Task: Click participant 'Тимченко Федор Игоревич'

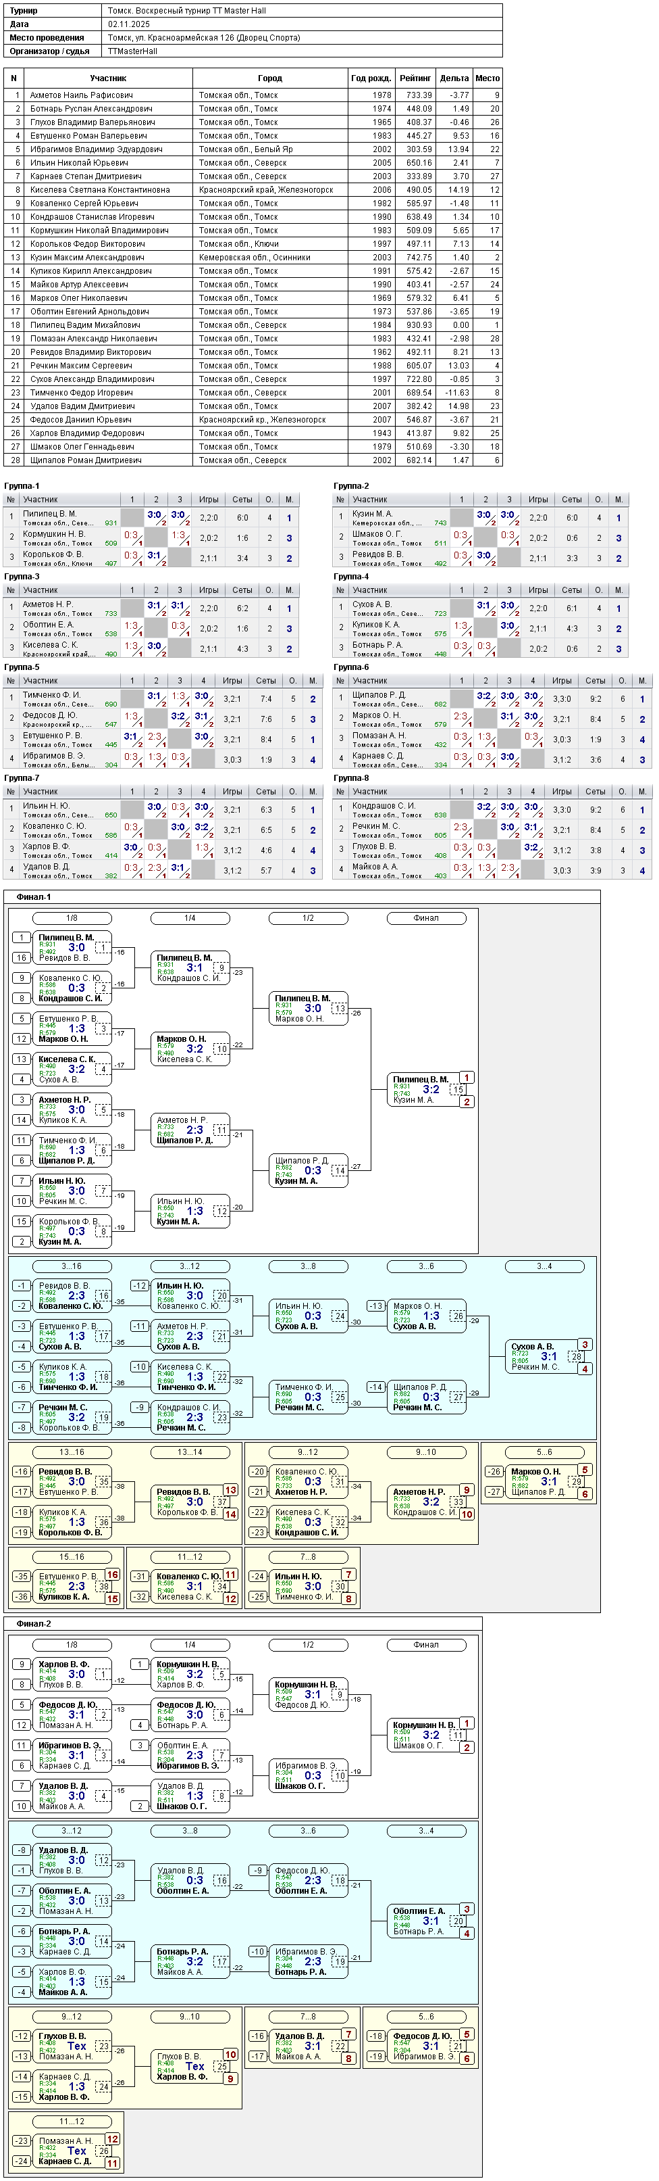Action: [81, 393]
